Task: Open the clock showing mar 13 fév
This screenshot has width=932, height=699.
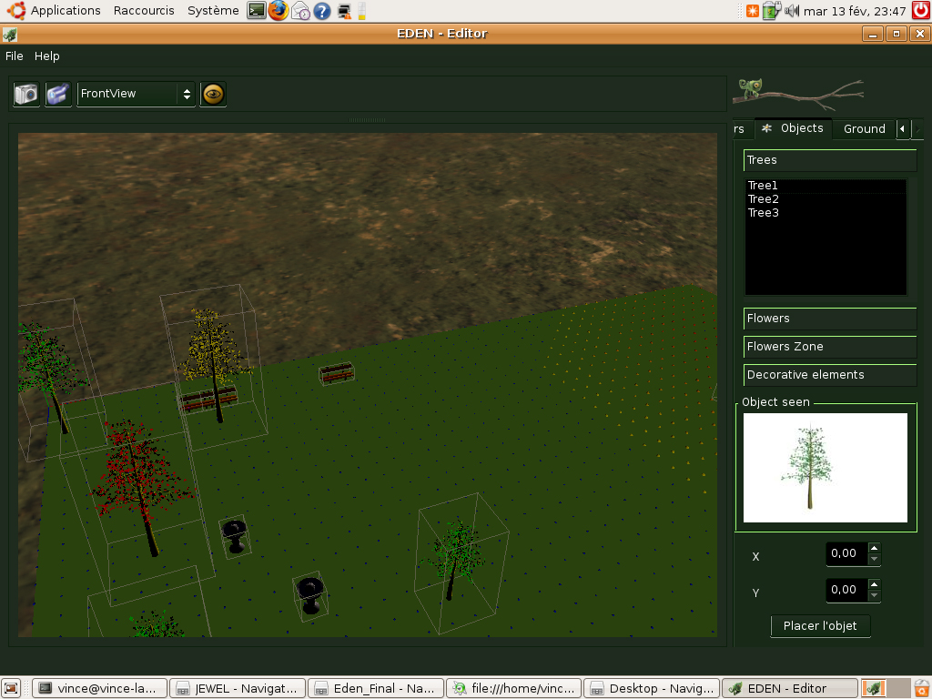Action: 854,11
